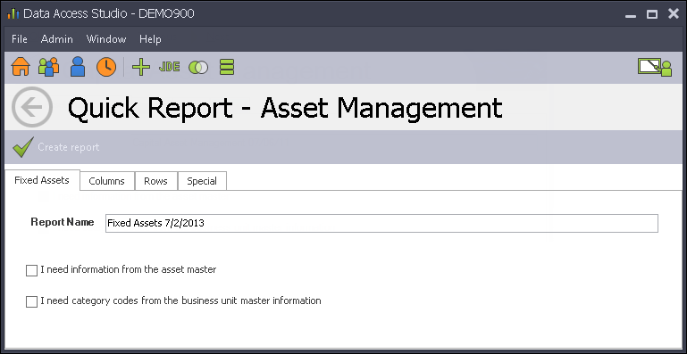This screenshot has height=354, width=687.
Task: Open the File menu
Action: (x=20, y=39)
